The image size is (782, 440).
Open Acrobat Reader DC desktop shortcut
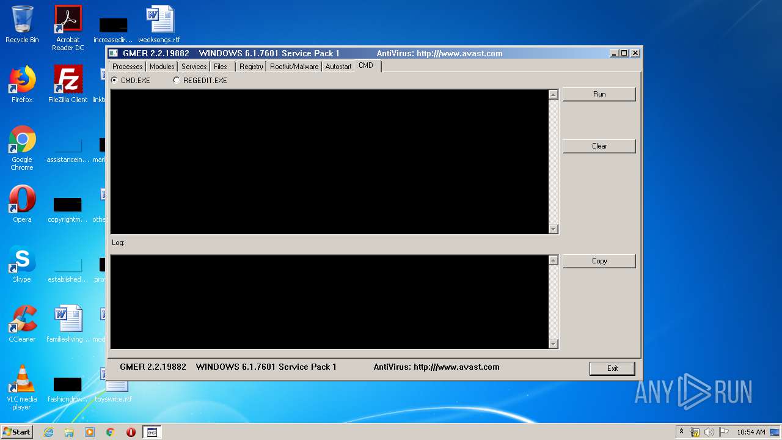(68, 28)
